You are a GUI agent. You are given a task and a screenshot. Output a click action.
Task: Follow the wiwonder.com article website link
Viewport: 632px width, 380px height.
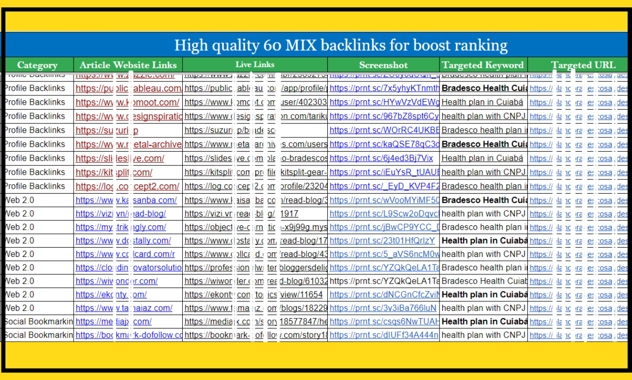click(117, 281)
